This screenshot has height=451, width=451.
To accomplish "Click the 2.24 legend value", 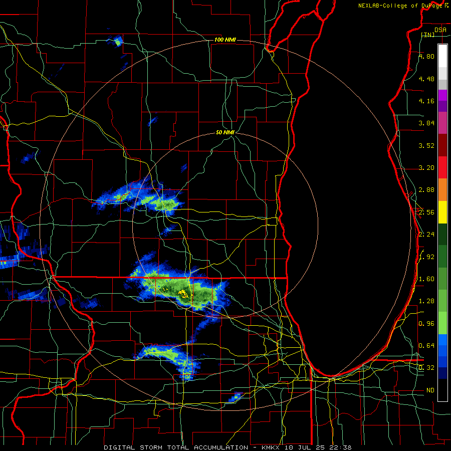I will 426,235.
